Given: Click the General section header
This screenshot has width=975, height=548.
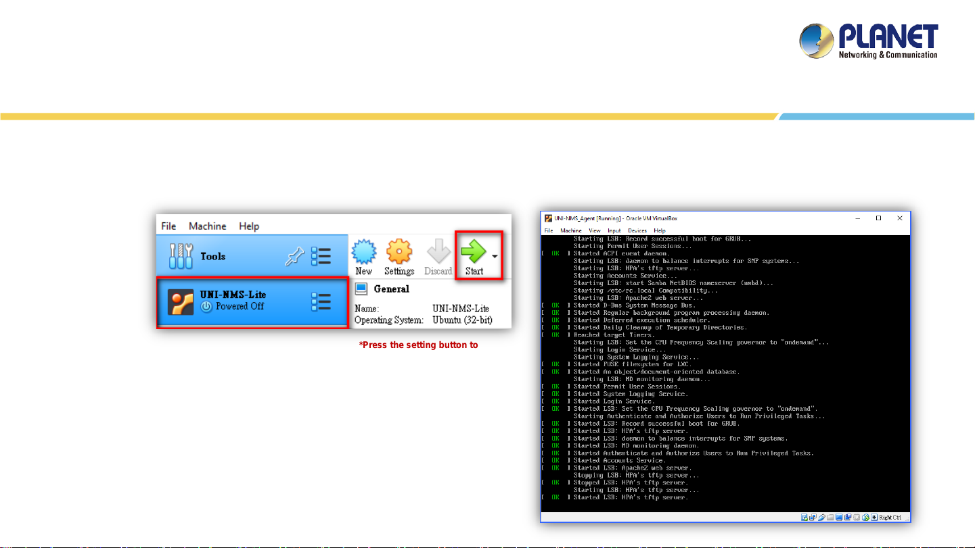Looking at the screenshot, I should 392,289.
